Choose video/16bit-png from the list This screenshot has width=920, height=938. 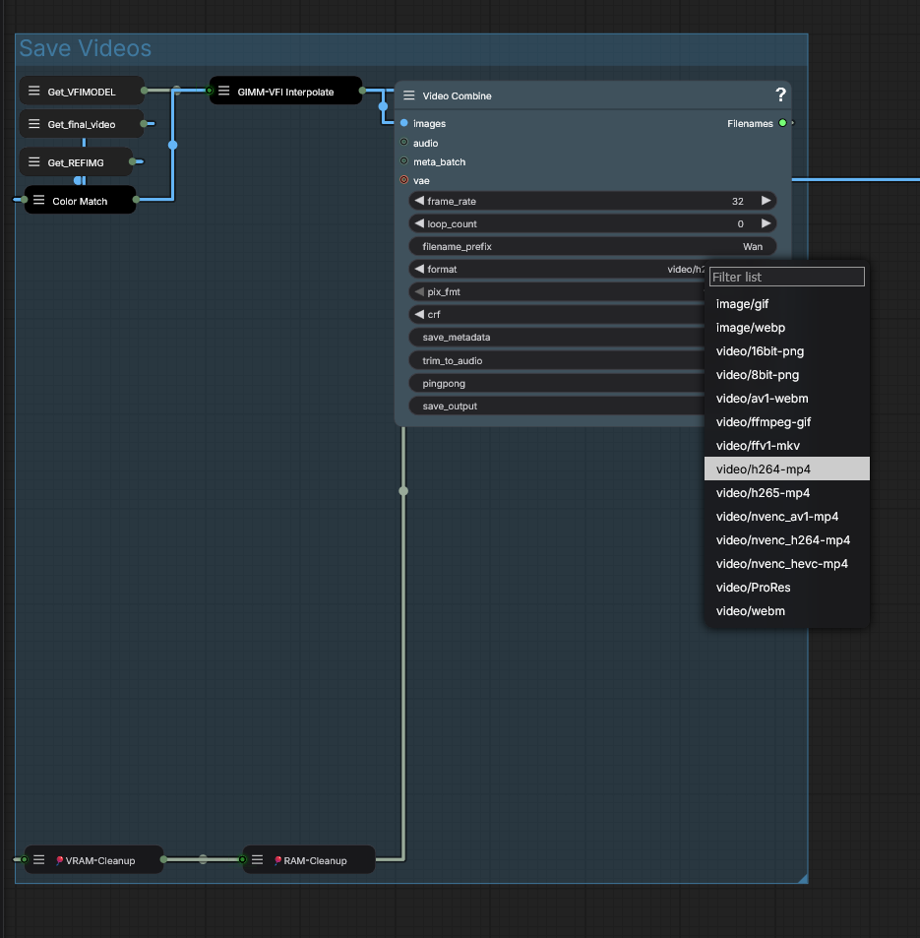point(786,351)
